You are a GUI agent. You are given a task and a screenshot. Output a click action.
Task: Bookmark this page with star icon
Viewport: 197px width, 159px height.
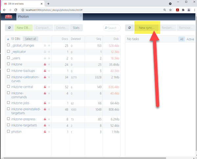170,10
